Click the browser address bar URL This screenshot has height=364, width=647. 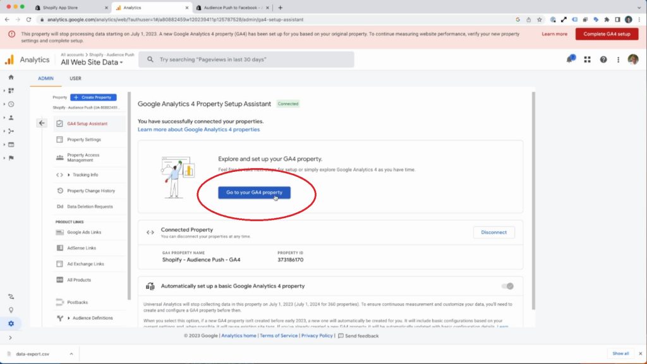175,20
